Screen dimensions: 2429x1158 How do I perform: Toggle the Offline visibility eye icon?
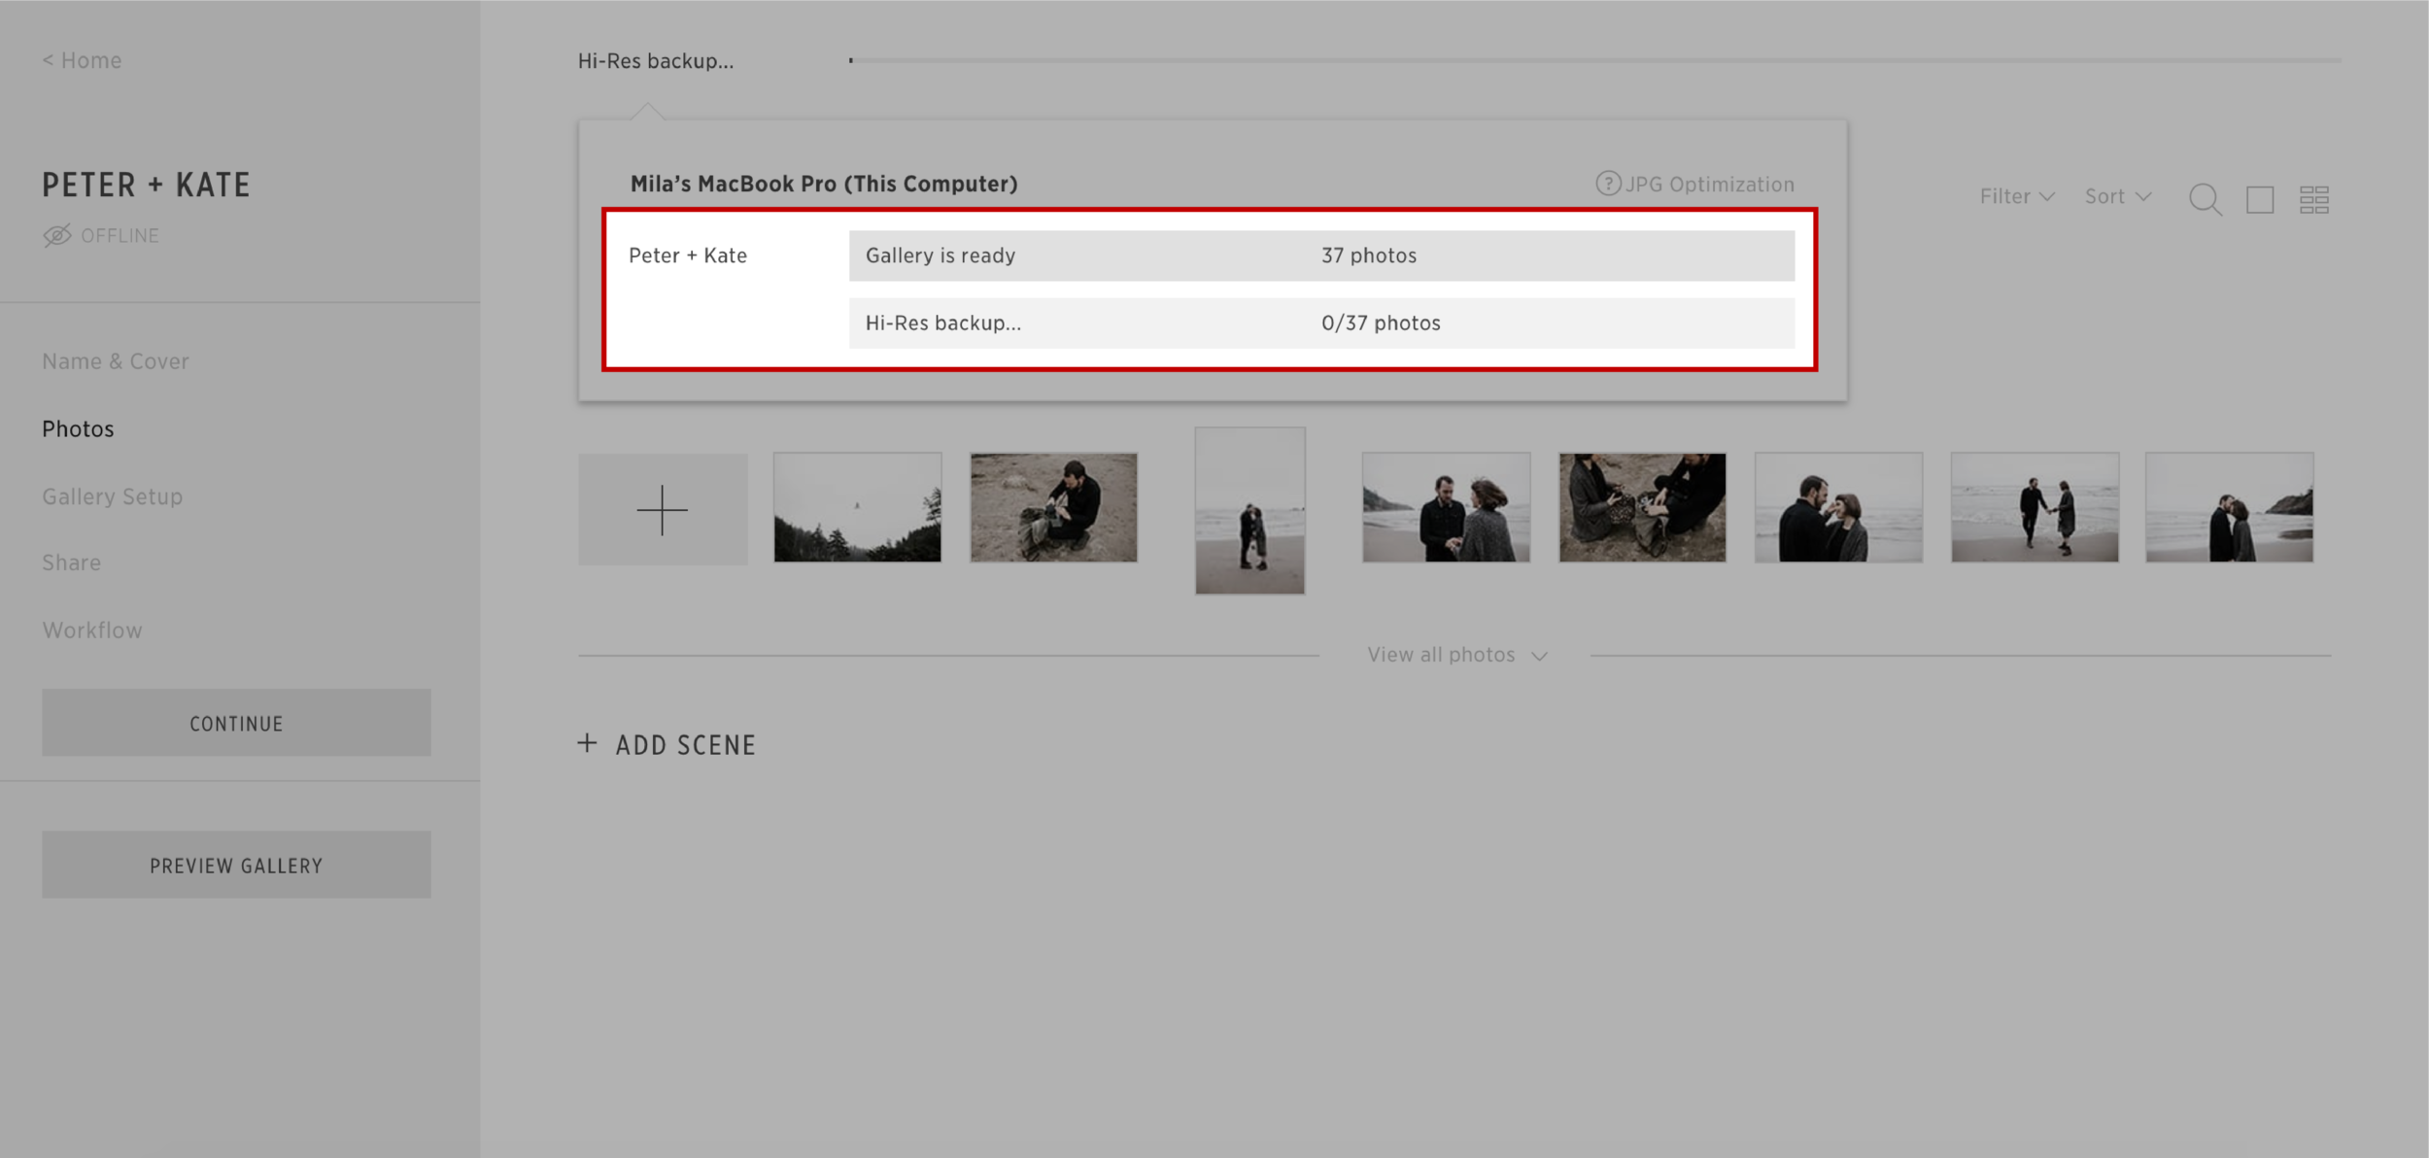pyautogui.click(x=57, y=235)
